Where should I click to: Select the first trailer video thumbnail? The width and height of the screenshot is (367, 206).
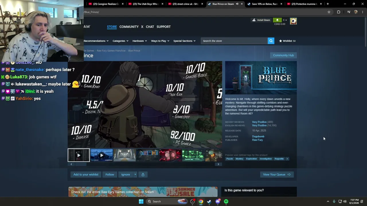(x=79, y=155)
